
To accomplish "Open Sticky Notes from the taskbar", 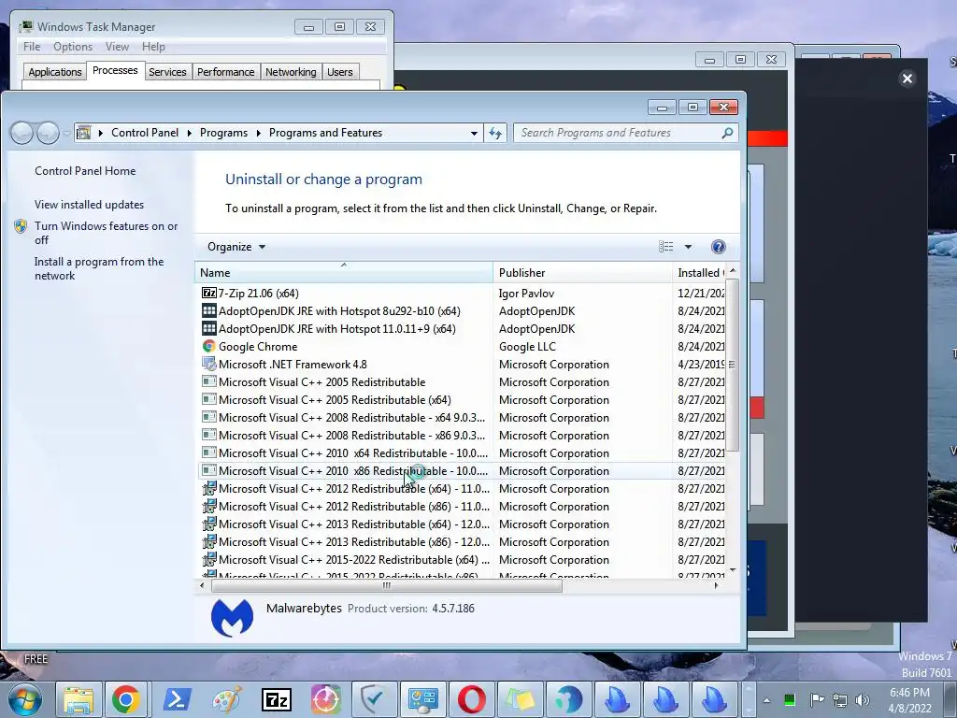I will 521,699.
